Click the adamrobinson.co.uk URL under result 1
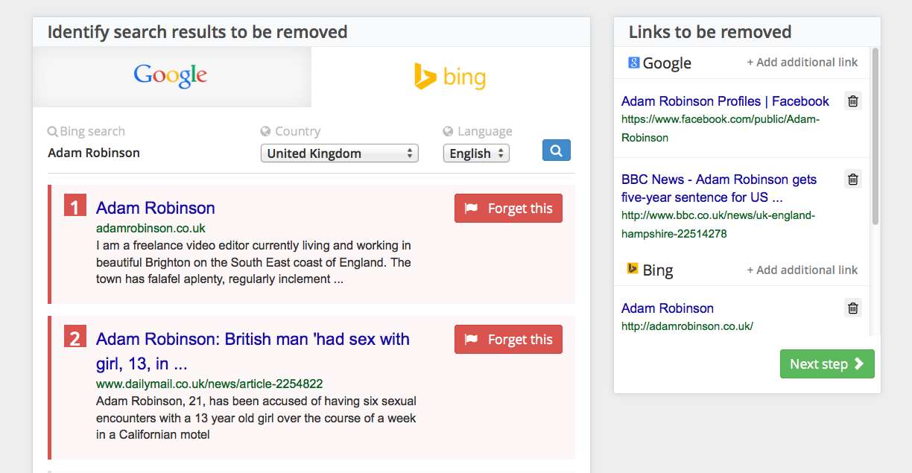912x473 pixels. (151, 228)
